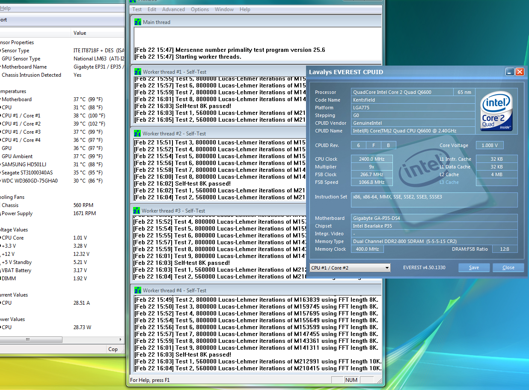Click the FSB Clock value 266.7 MHz
This screenshot has height=390, width=529.
pyautogui.click(x=372, y=174)
